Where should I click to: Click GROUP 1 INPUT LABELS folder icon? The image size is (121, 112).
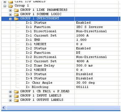click(x=16, y=96)
